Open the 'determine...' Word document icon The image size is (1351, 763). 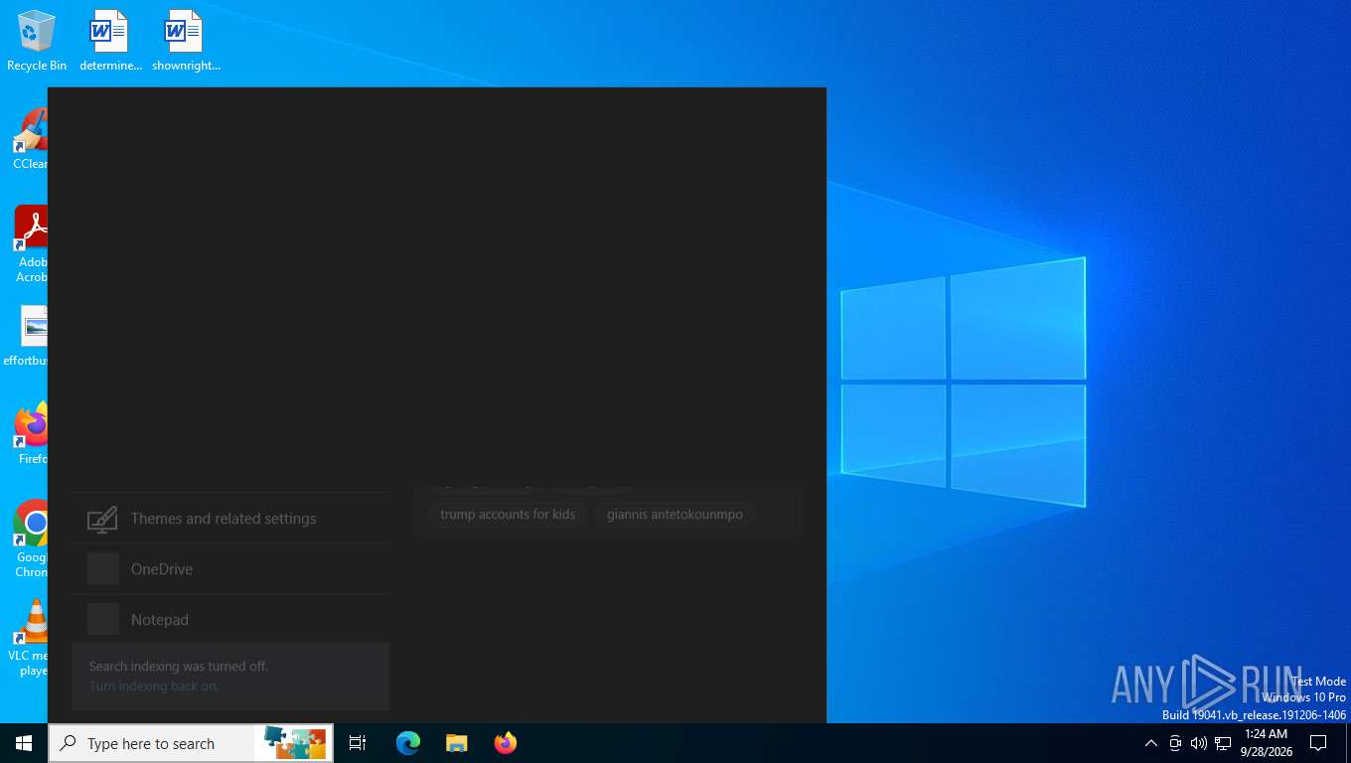tap(110, 41)
